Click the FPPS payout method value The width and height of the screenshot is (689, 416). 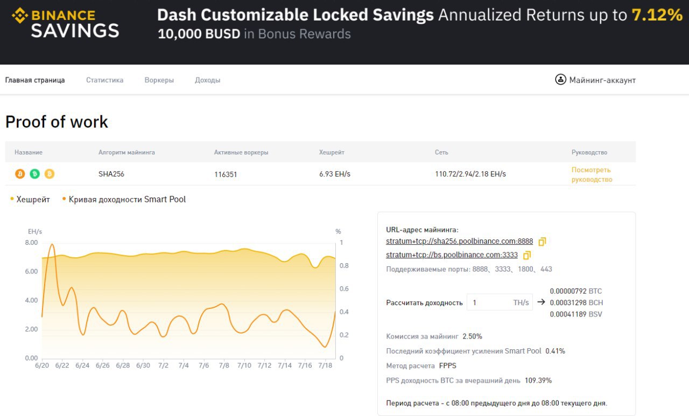[x=447, y=366]
